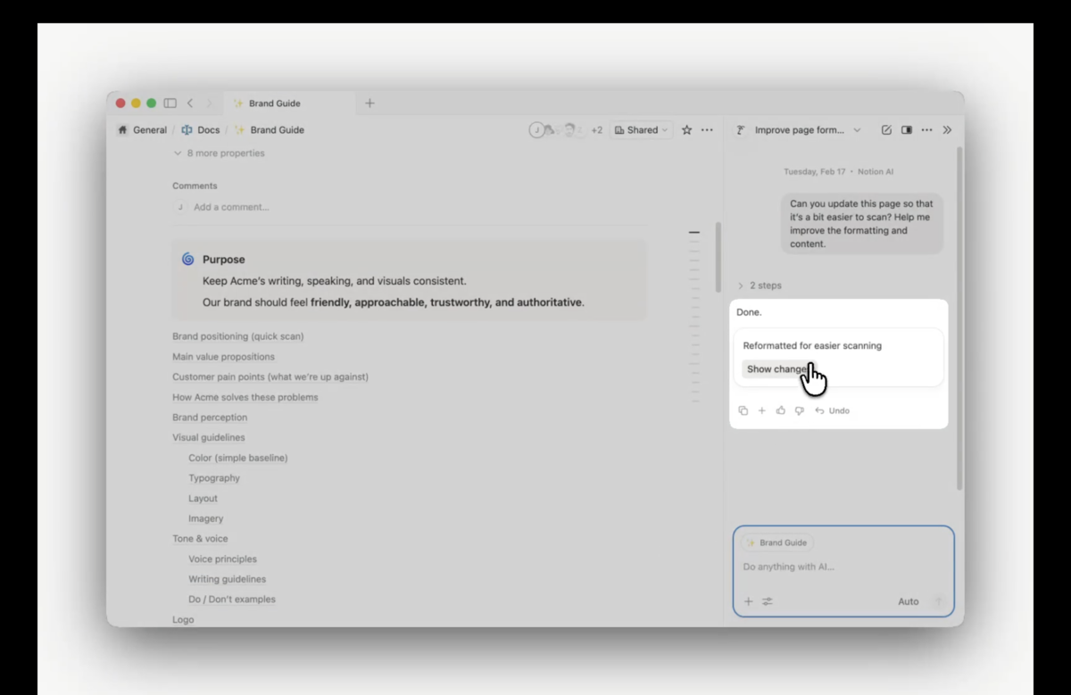Click the Brand Guide context chip in AI input
The image size is (1071, 695).
[776, 542]
